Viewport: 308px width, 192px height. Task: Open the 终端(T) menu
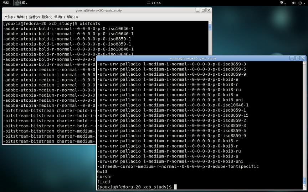tap(60, 17)
